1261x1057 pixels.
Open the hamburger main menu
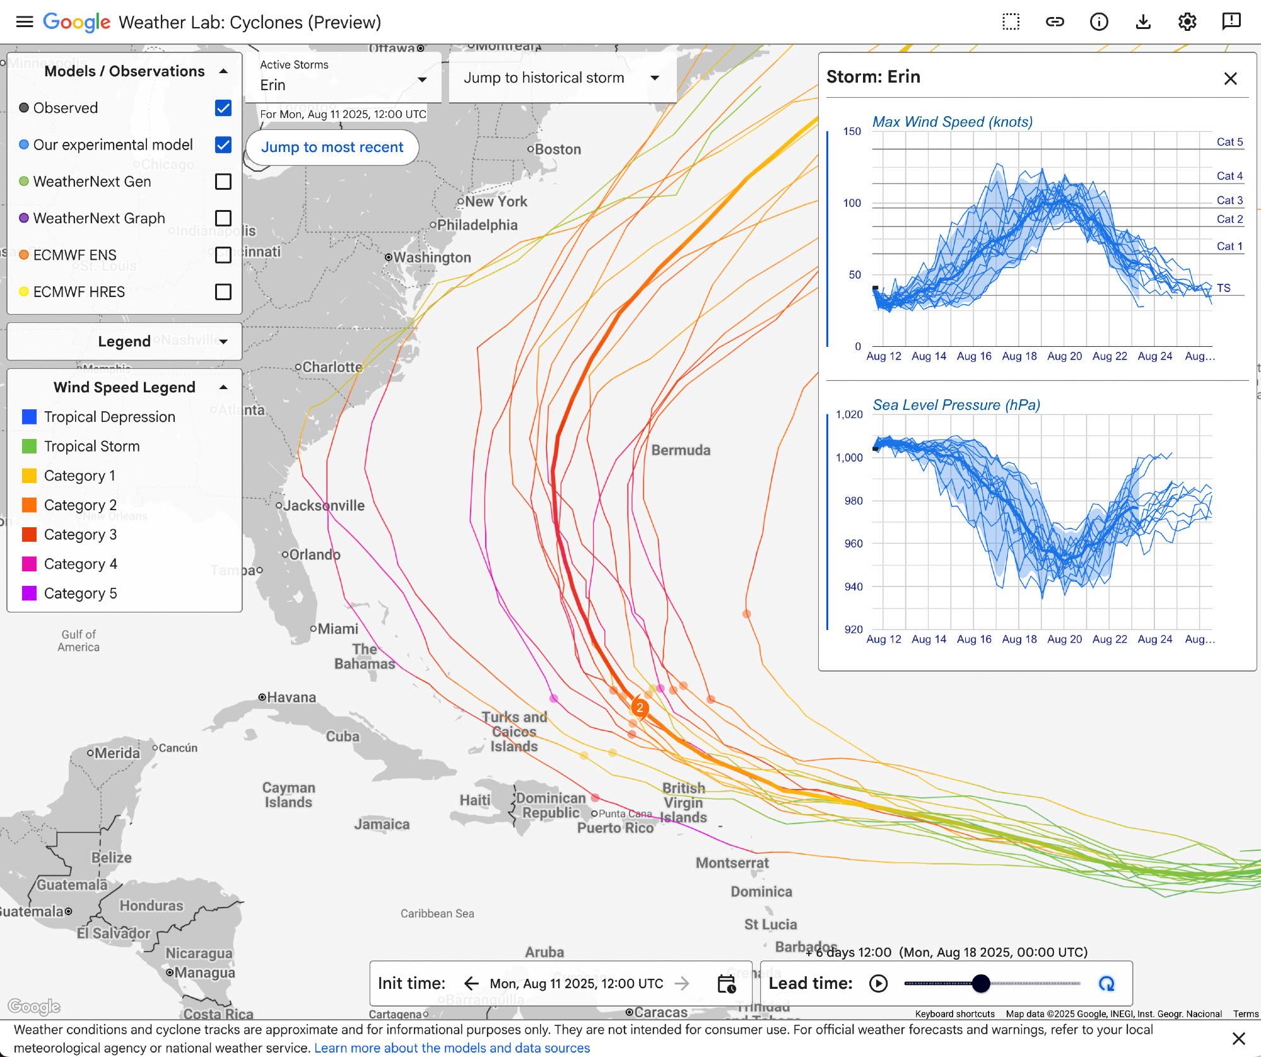(24, 22)
